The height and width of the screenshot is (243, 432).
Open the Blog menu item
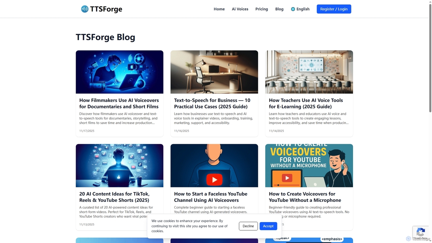[279, 9]
